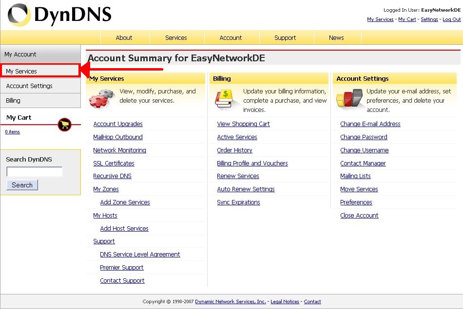Open Mailing Lists link
This screenshot has width=463, height=309.
click(355, 176)
